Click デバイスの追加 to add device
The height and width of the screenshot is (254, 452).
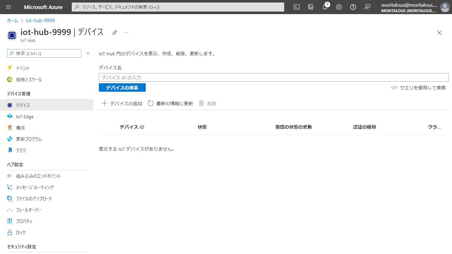122,104
